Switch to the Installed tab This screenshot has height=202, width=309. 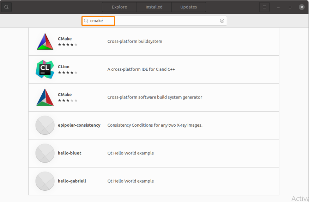pyautogui.click(x=154, y=7)
